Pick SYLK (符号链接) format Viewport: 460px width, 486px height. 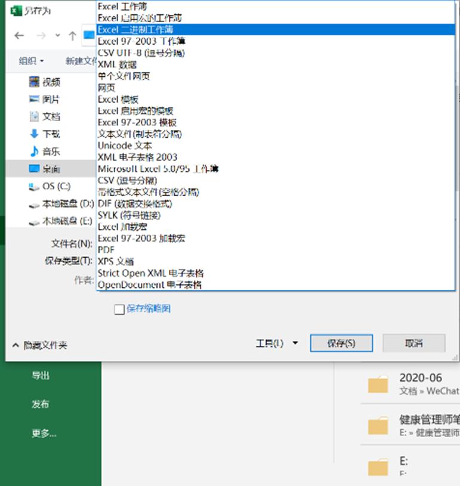coord(276,215)
